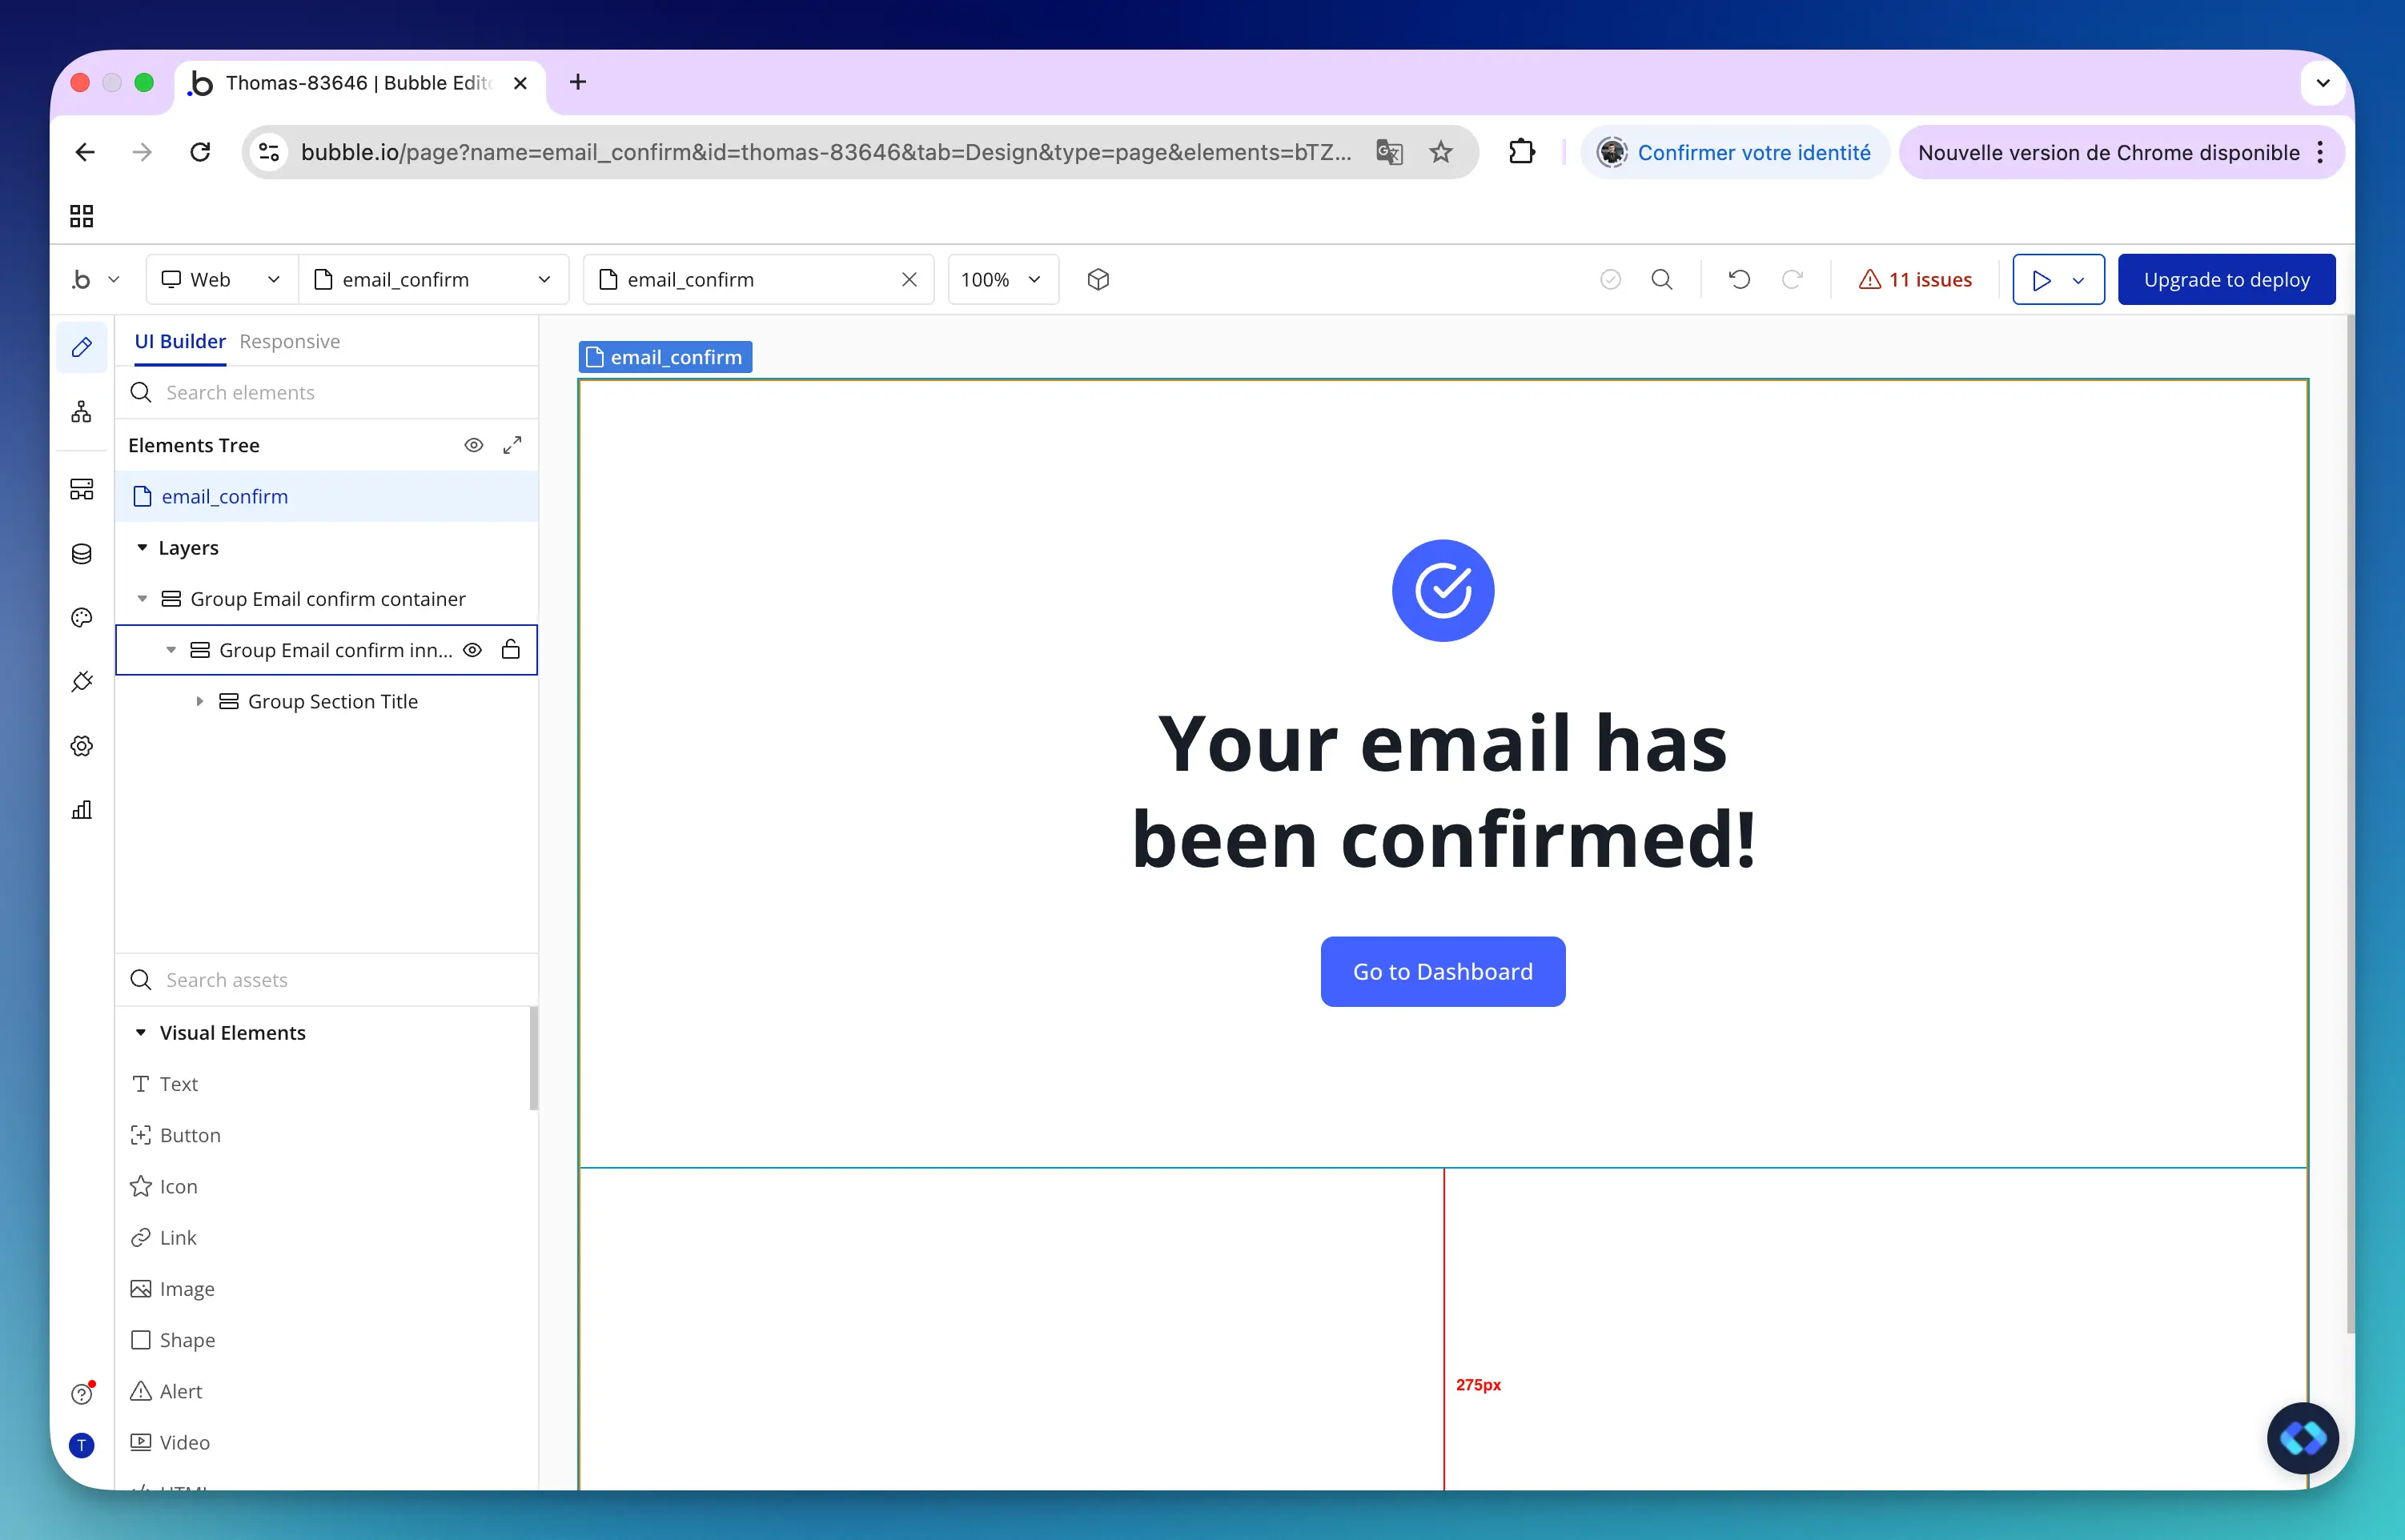The width and height of the screenshot is (2405, 1540).
Task: Pick the Button visual element
Action: (x=176, y=1136)
